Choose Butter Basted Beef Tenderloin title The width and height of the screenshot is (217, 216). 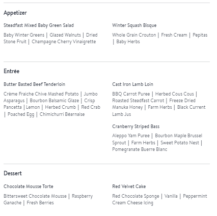(x=35, y=84)
